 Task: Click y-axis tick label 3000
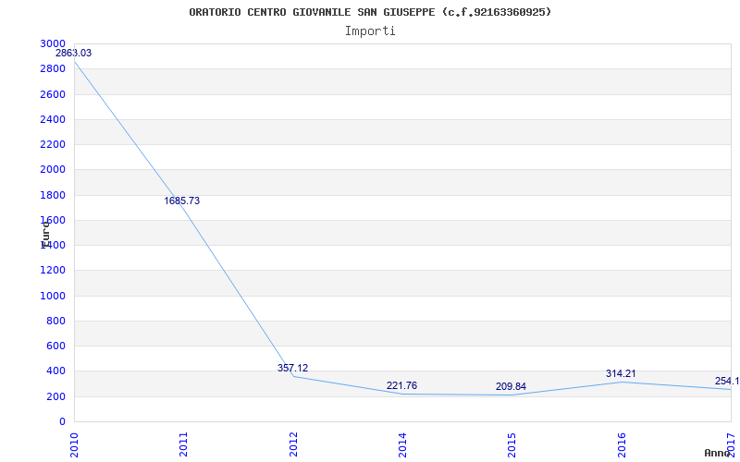tap(53, 43)
